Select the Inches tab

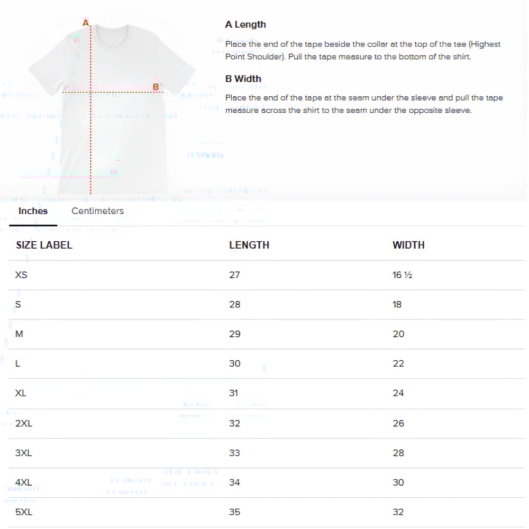click(x=33, y=211)
